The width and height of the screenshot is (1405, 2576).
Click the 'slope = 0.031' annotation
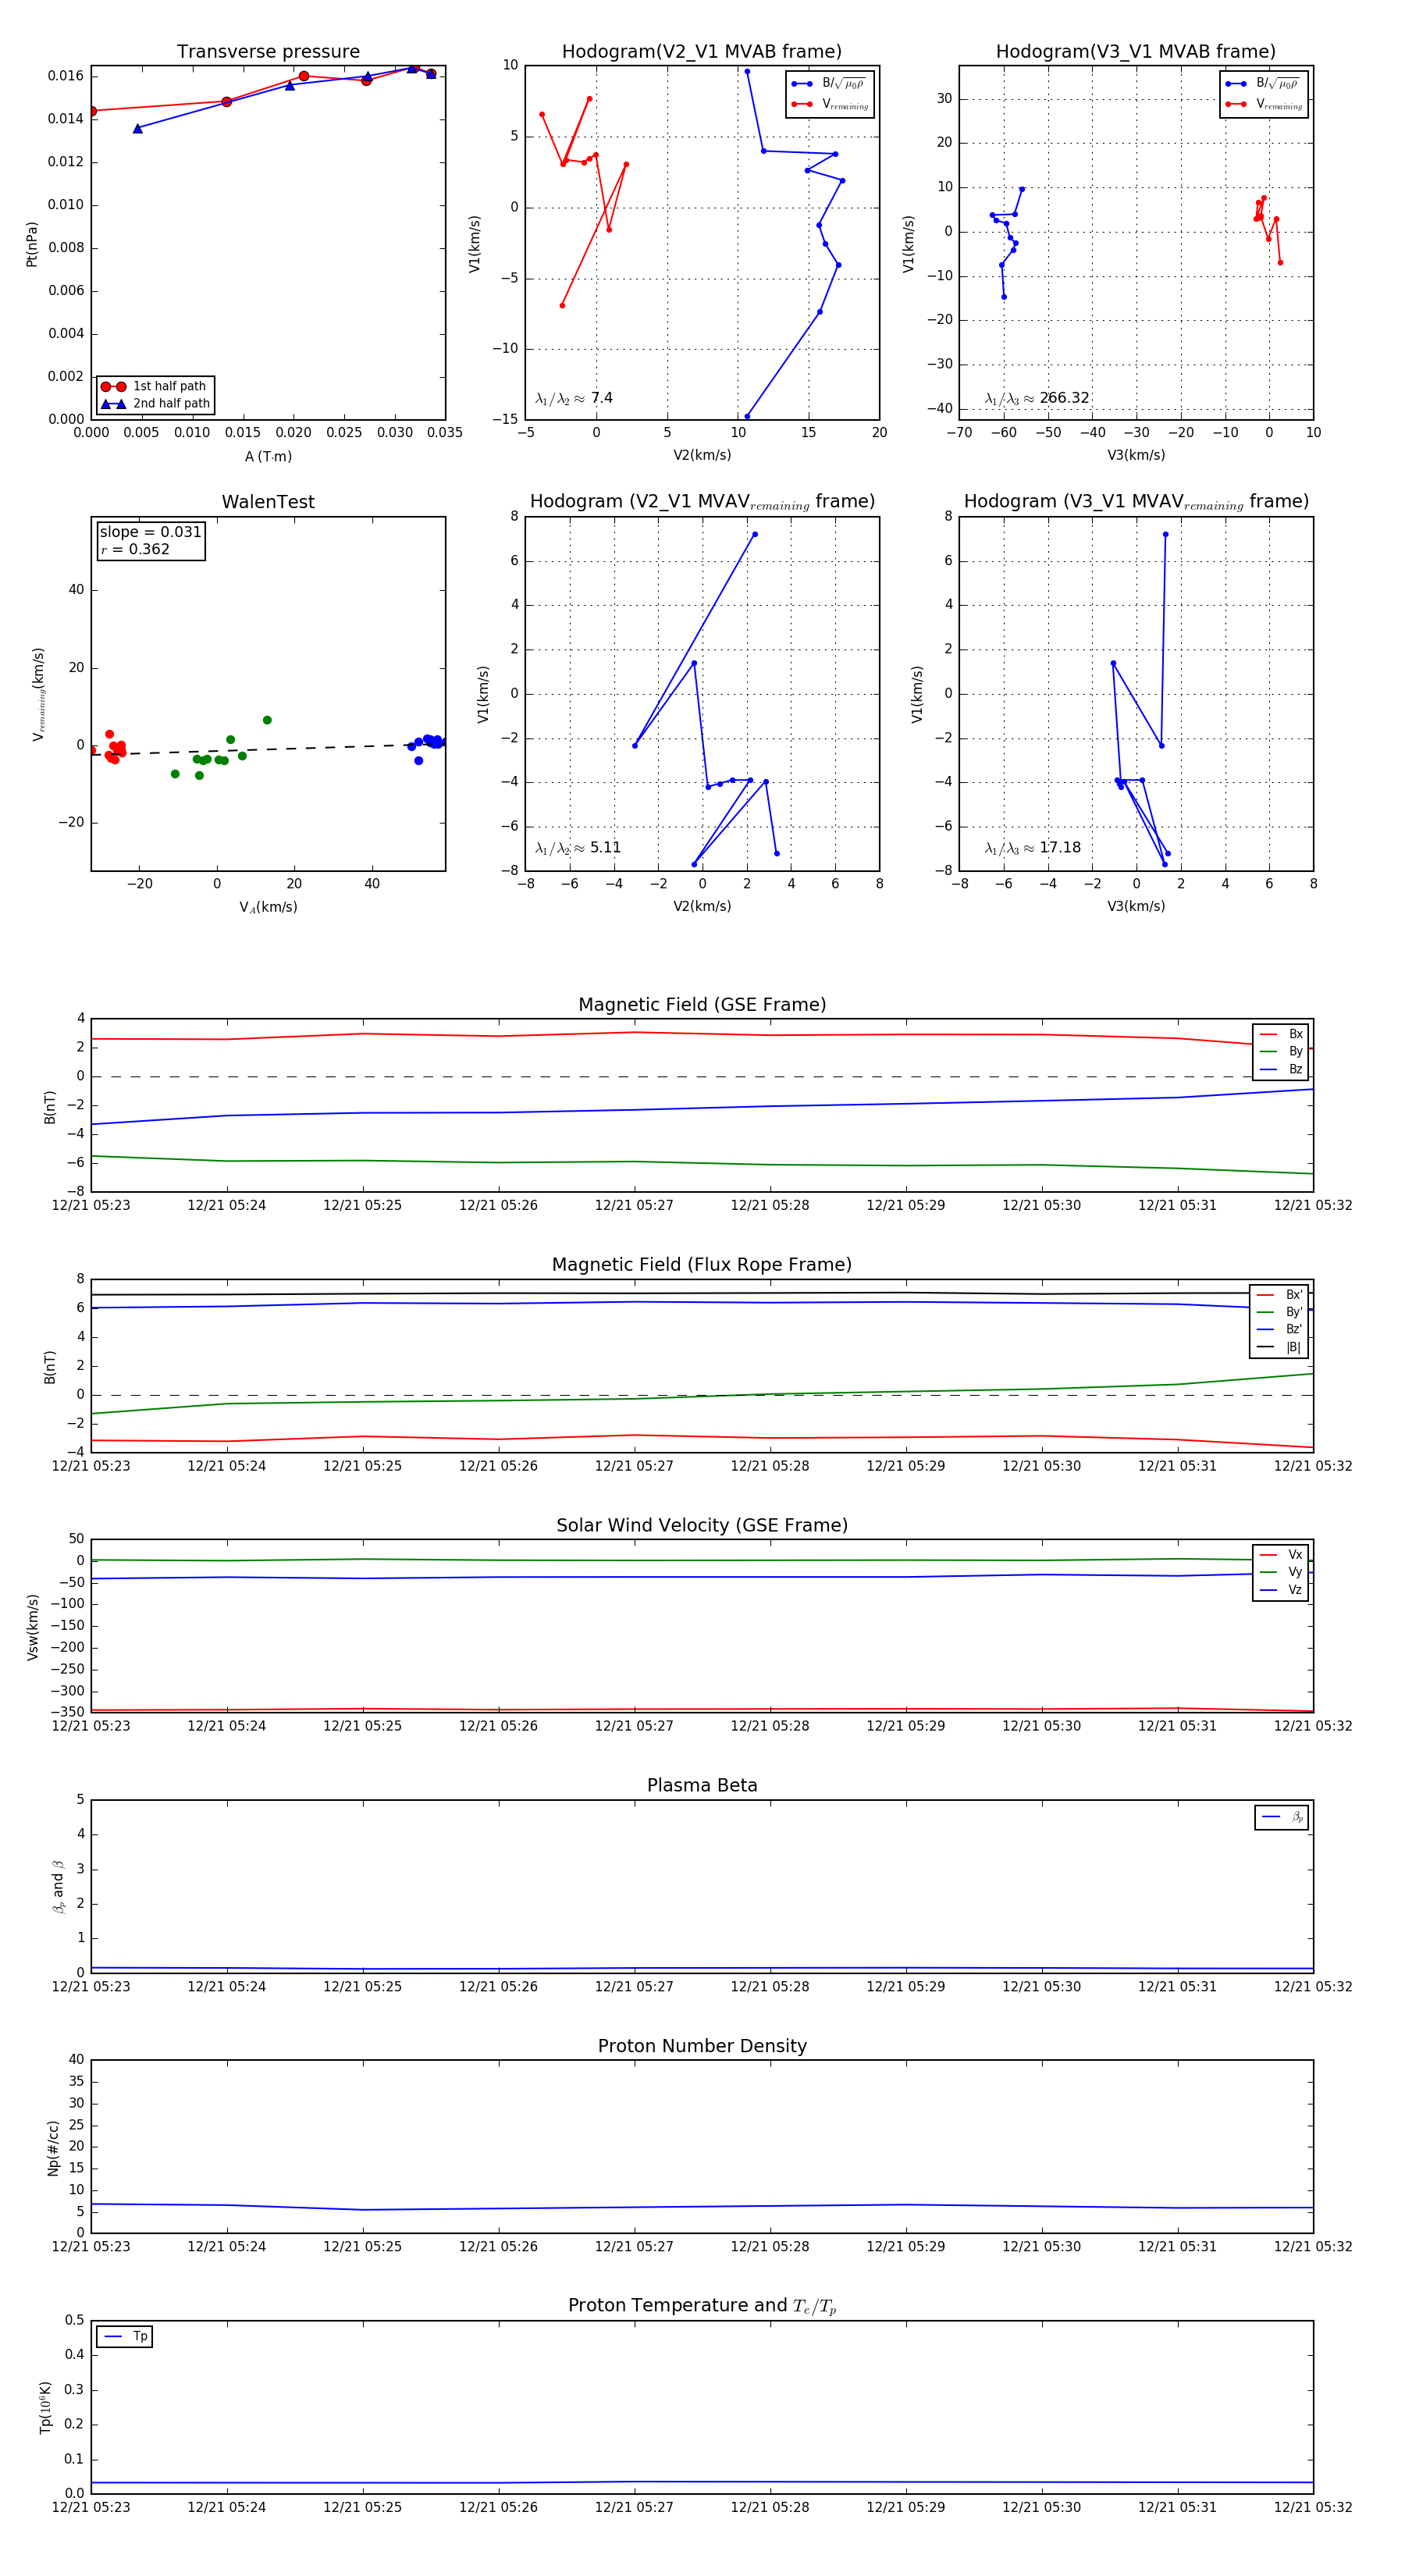click(150, 532)
